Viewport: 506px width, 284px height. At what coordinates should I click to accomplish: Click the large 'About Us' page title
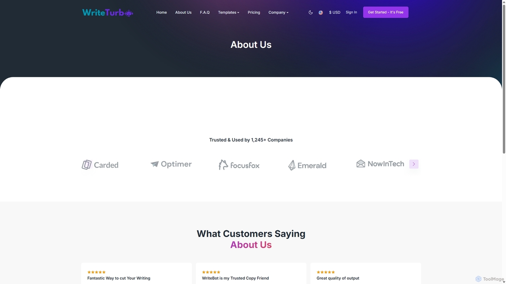251,45
